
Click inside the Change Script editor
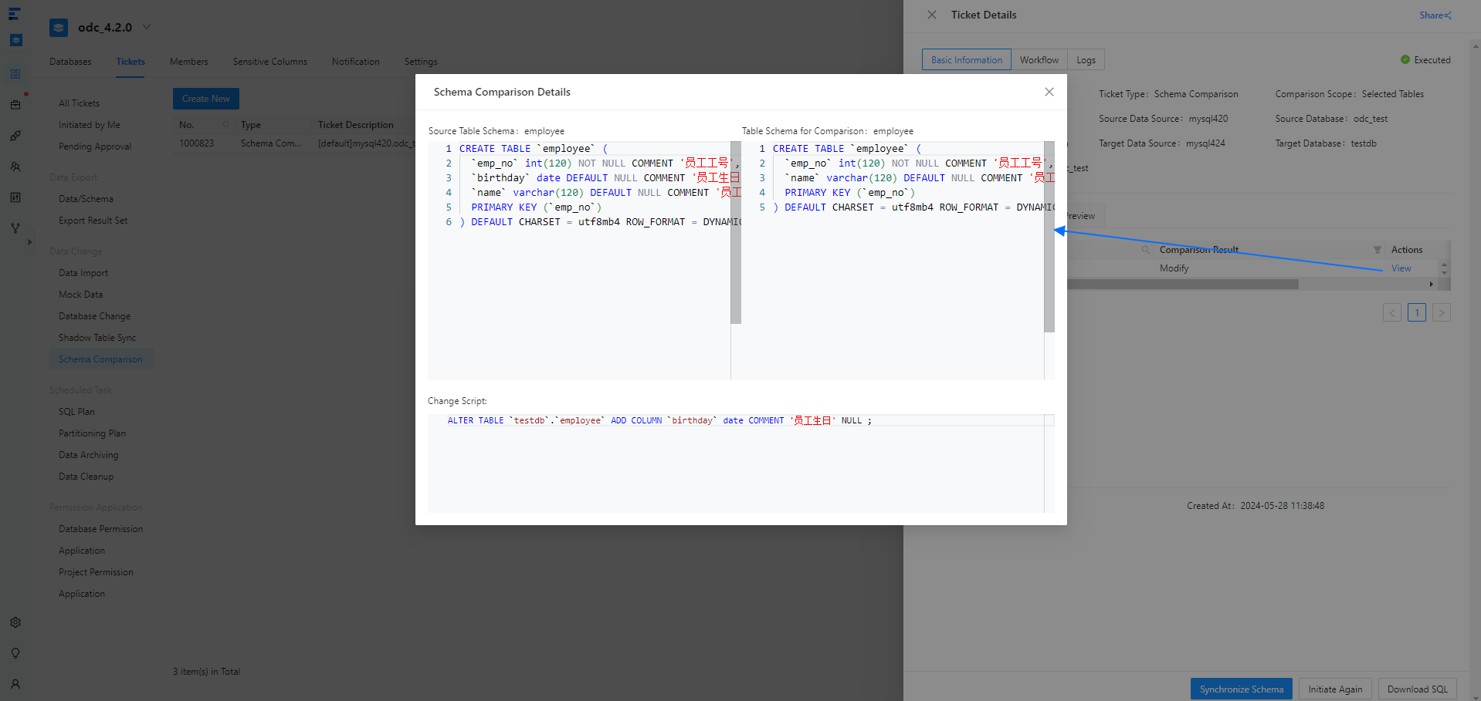[734, 463]
